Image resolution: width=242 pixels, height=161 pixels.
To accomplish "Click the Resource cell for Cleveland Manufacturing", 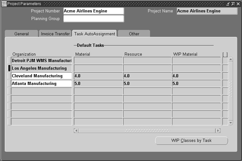I will click(147, 76).
